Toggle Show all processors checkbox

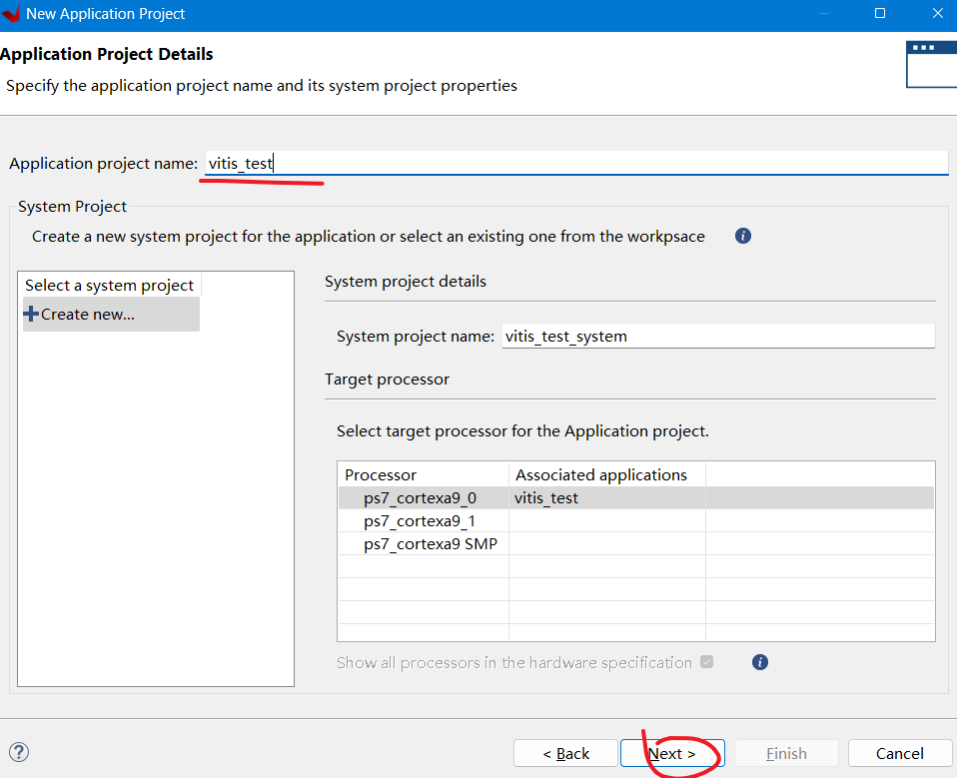click(707, 662)
